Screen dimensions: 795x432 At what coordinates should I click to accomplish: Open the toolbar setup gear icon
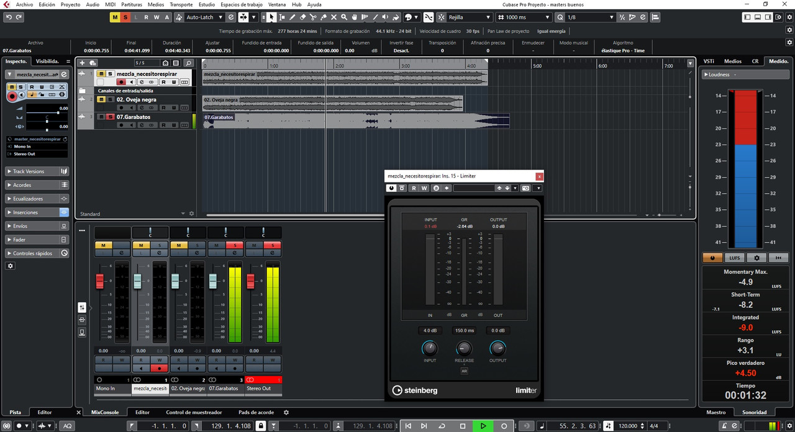[789, 17]
